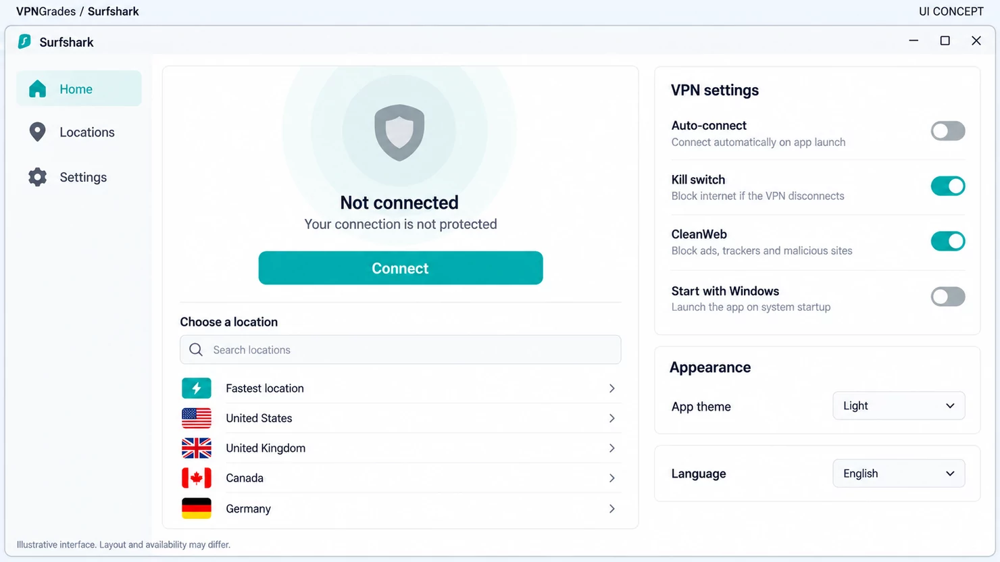This screenshot has width=1000, height=562.
Task: Open the Language dropdown
Action: click(899, 474)
